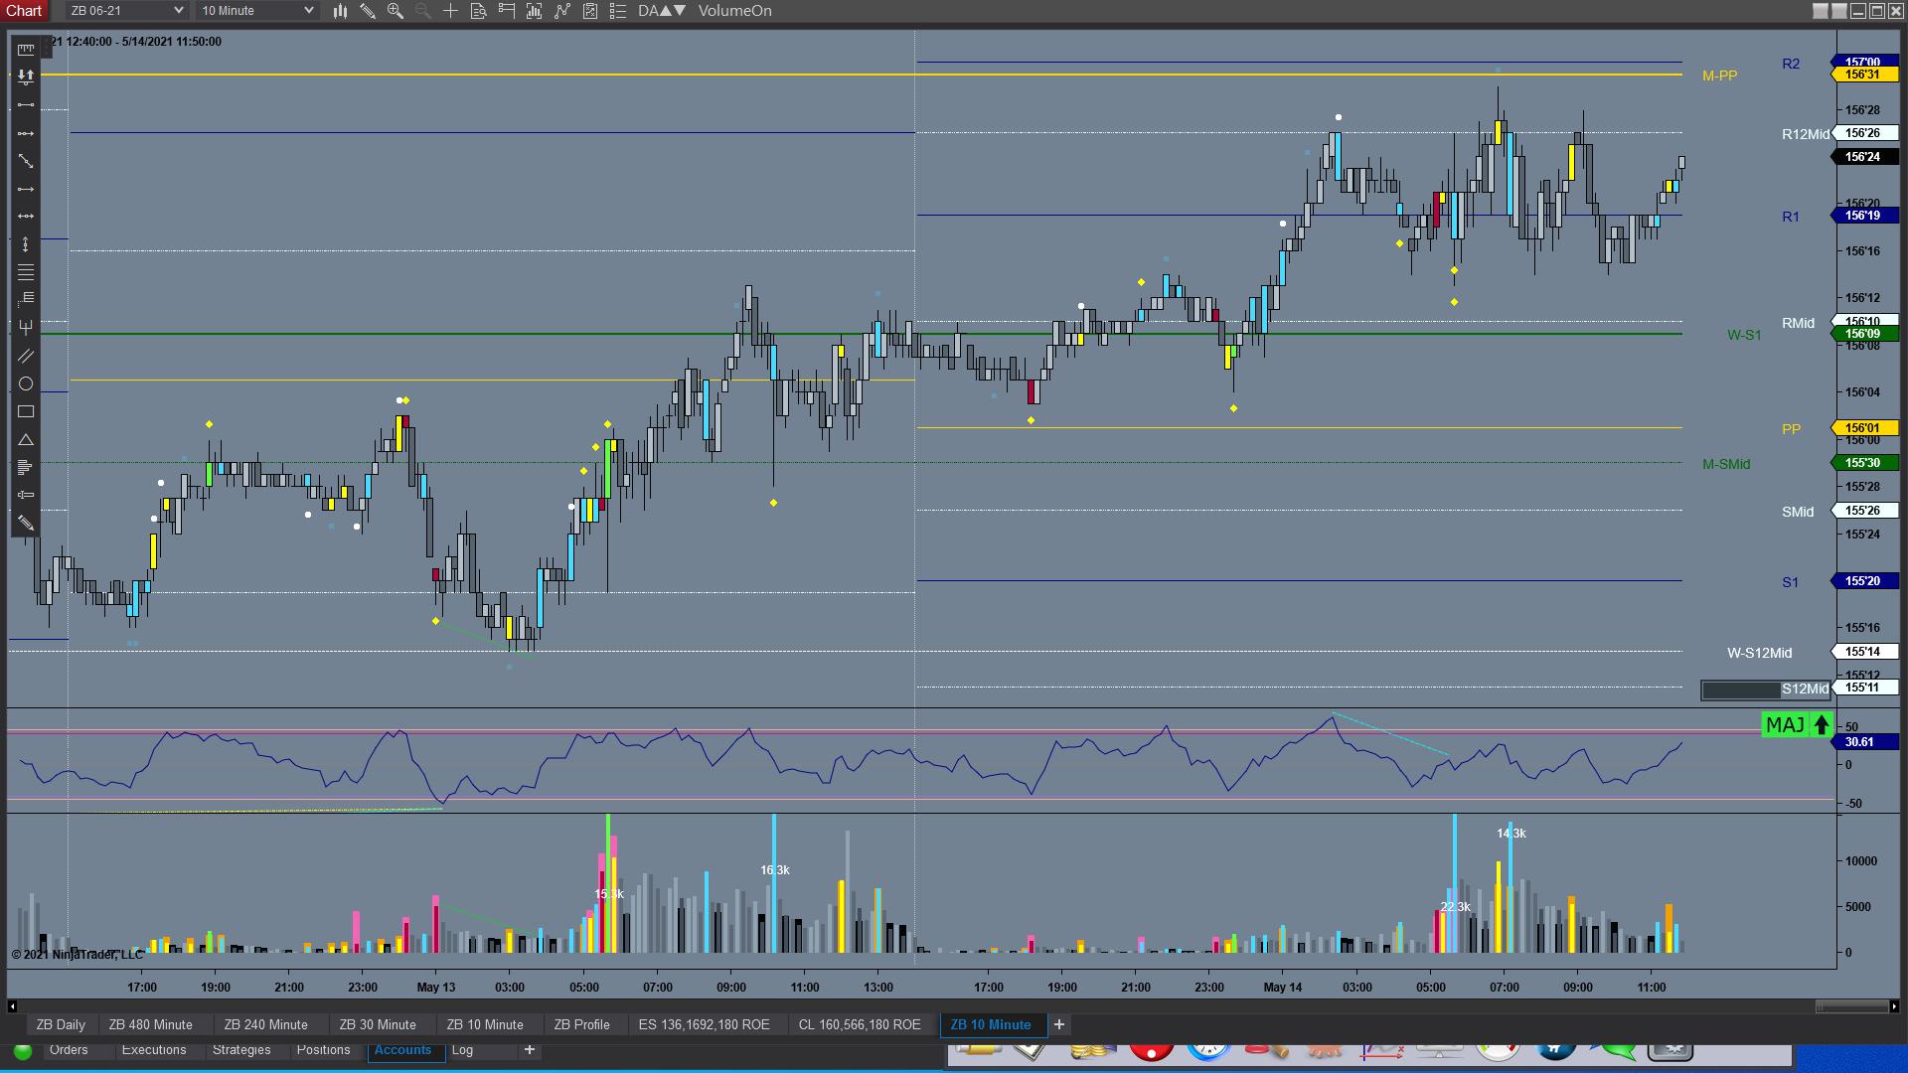Toggle the DA arrows toolbar button
The height and width of the screenshot is (1073, 1908).
pyautogui.click(x=662, y=11)
